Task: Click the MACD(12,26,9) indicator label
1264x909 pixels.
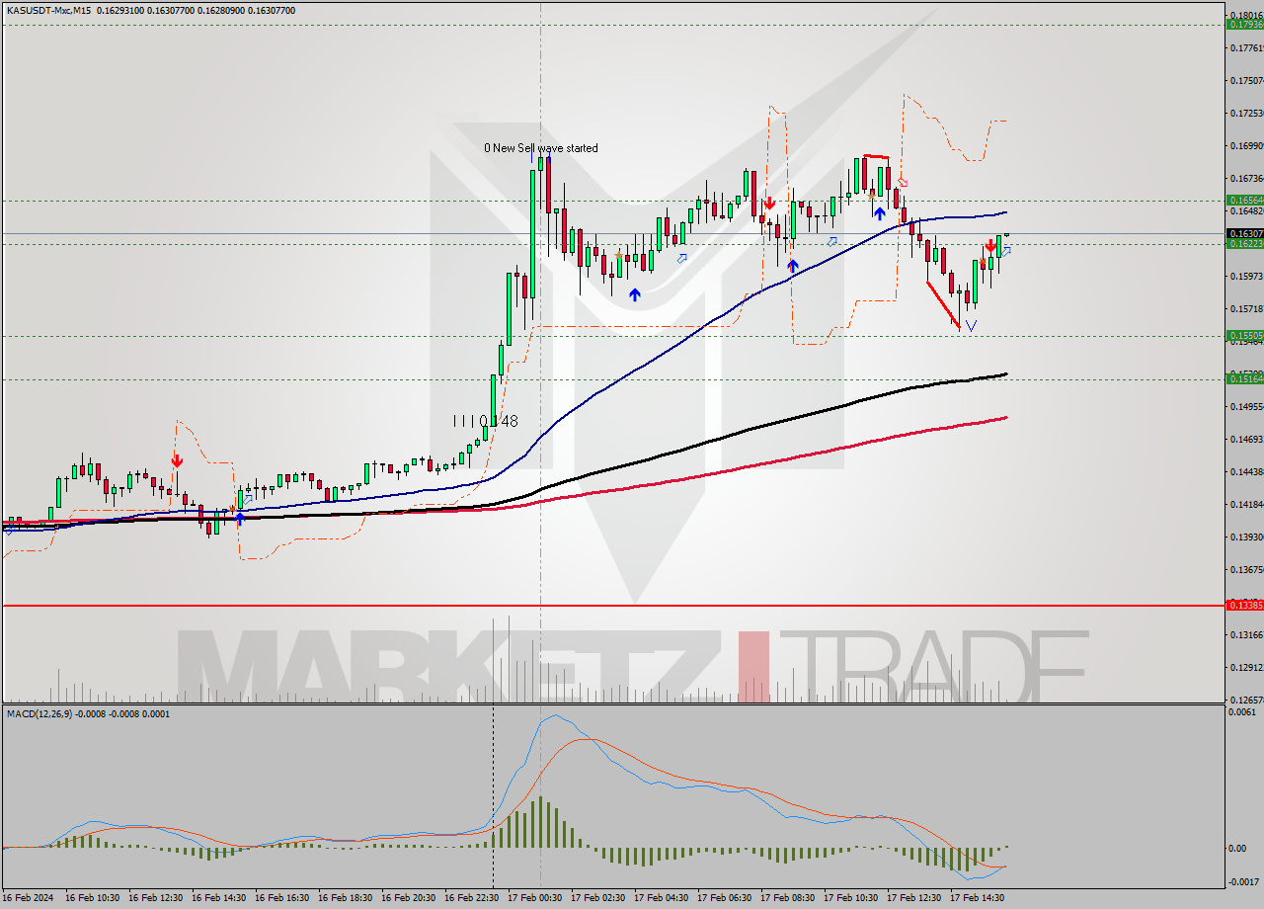Action: coord(39,713)
